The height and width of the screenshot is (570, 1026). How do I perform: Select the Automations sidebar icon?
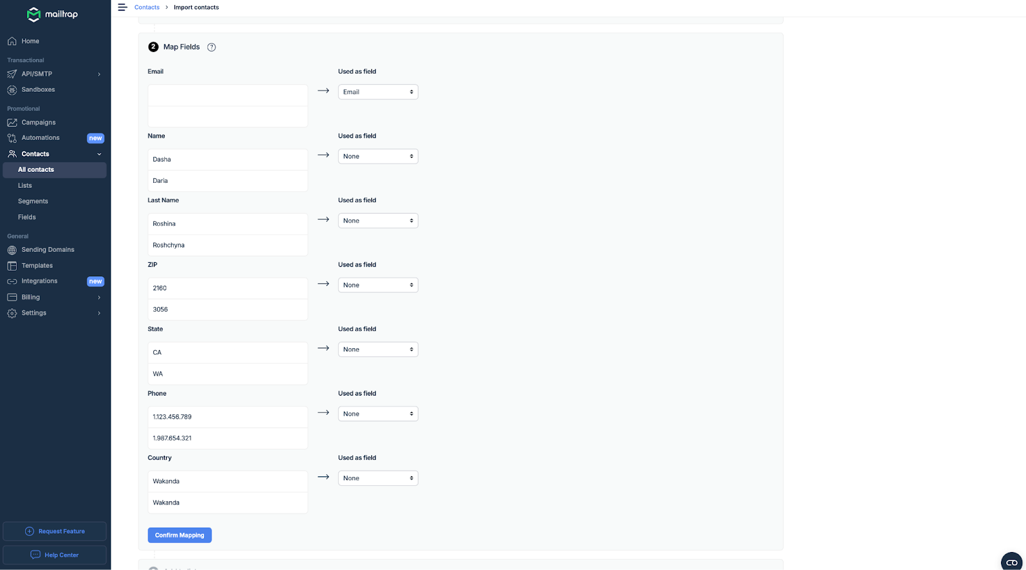[12, 137]
